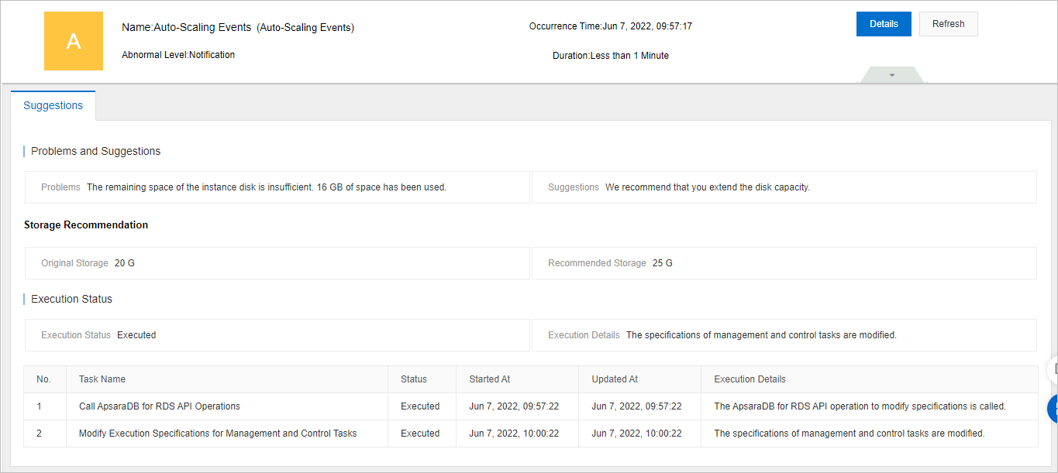This screenshot has height=473, width=1058.
Task: Click the white floating icon at the right edge
Action: coord(1053,369)
